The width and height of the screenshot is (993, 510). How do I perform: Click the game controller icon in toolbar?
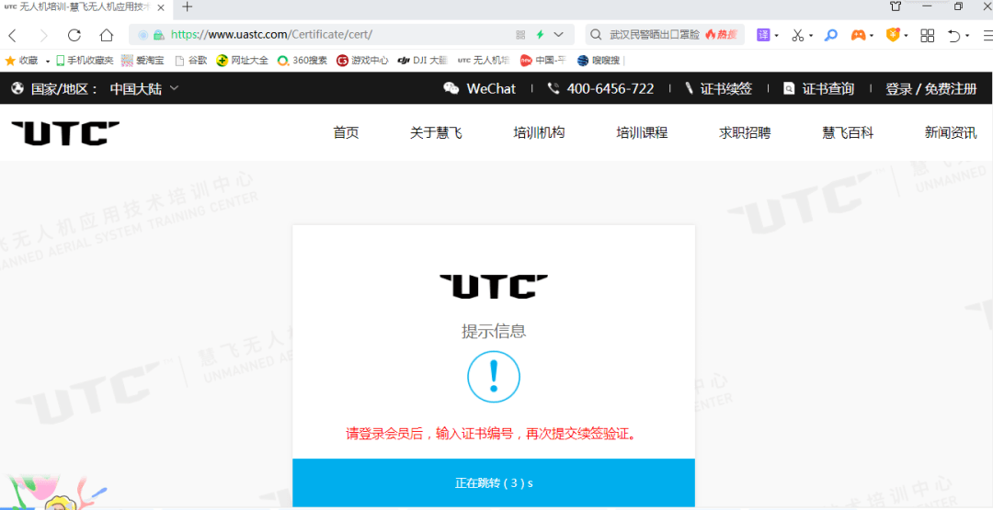[x=858, y=35]
